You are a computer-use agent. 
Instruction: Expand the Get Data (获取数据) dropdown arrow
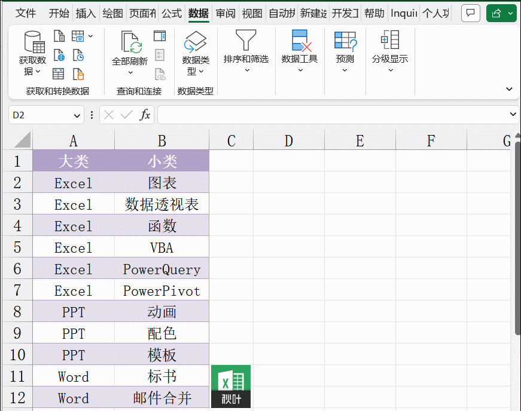(x=38, y=71)
